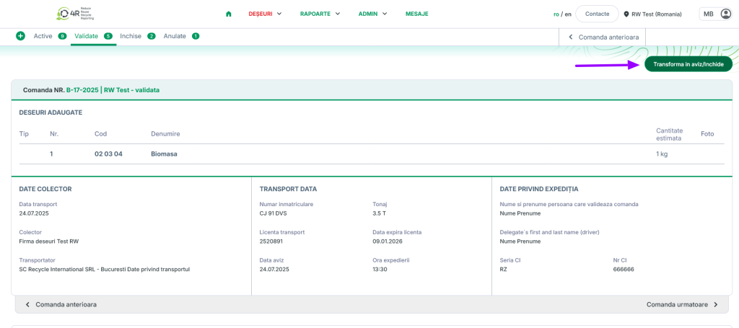The width and height of the screenshot is (739, 328).
Task: Click the home icon in navbar
Action: [229, 14]
